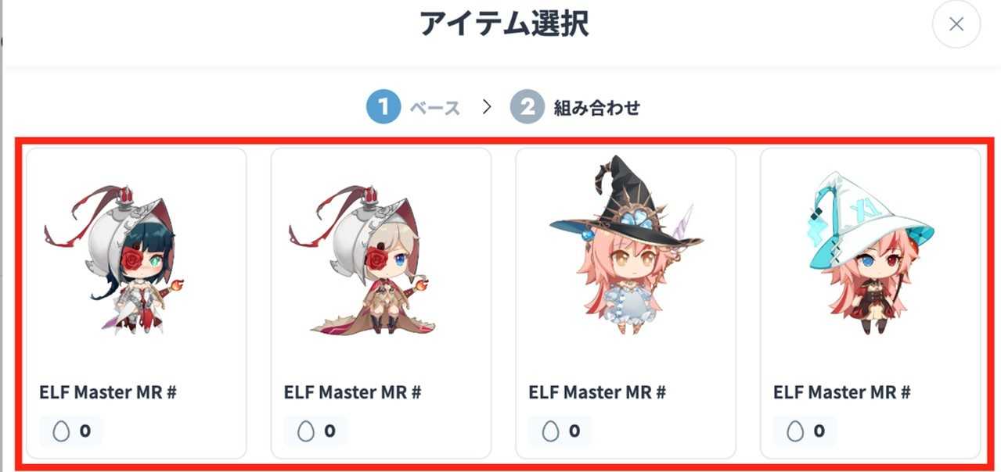Click the 組み合わせ step label
This screenshot has width=1001, height=472.
click(597, 108)
